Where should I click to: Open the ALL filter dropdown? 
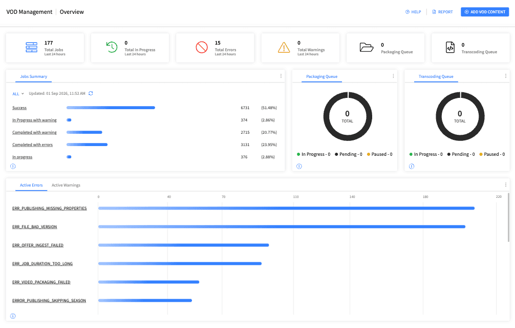coord(18,94)
